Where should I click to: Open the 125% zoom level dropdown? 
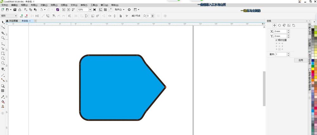click(90, 10)
